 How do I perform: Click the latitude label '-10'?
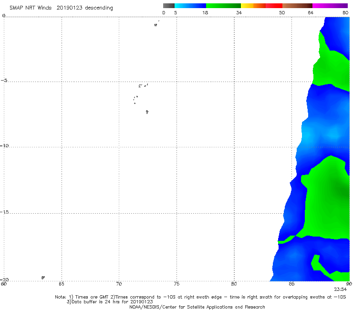(4, 145)
